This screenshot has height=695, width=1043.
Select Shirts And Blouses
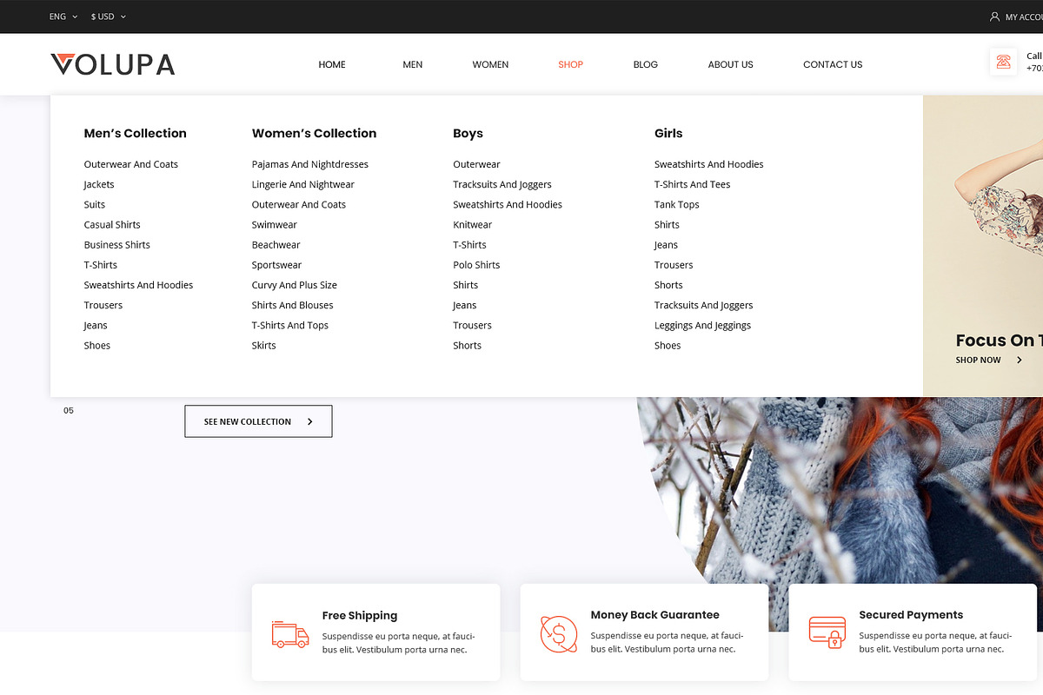293,305
